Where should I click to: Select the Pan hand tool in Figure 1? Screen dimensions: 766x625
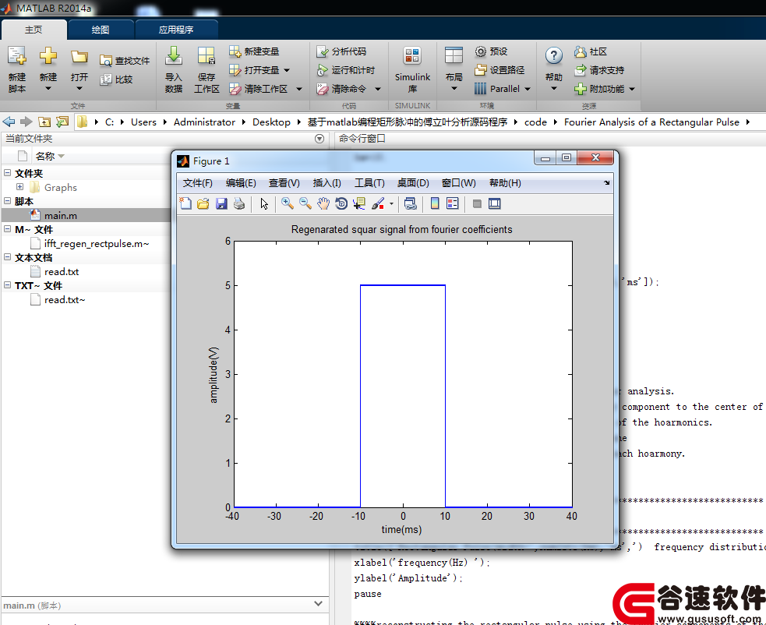(x=323, y=203)
